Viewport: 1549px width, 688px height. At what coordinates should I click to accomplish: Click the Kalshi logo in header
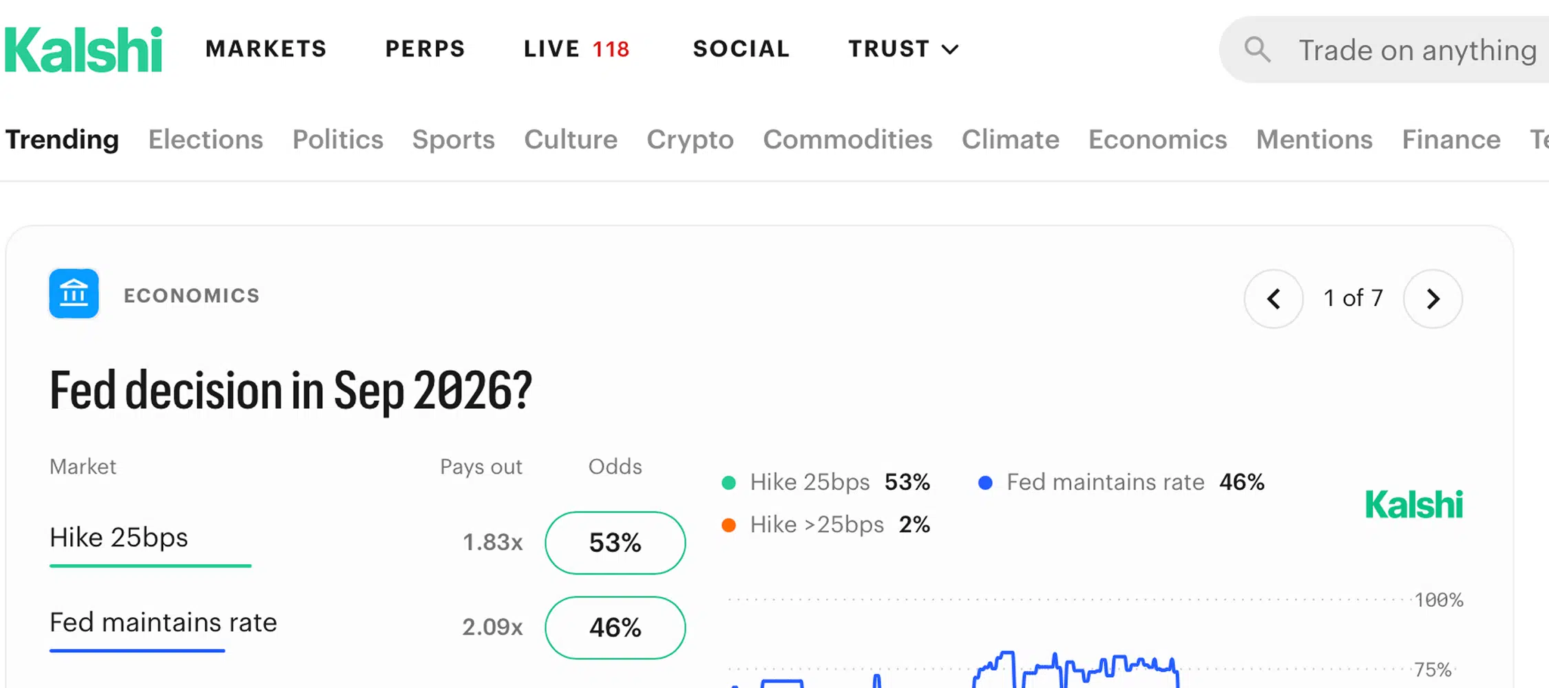(x=83, y=50)
